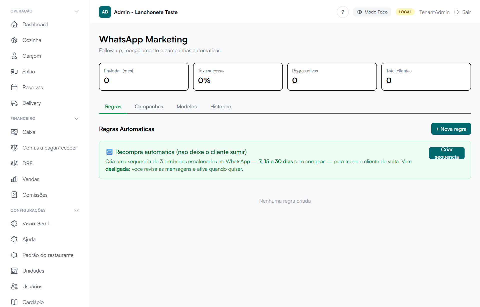Click the AD avatar badge

pyautogui.click(x=105, y=12)
